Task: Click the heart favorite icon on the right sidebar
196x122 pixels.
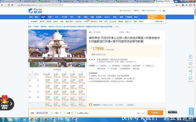Action: point(190,64)
